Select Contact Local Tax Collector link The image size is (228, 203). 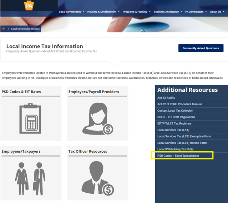click(175, 111)
